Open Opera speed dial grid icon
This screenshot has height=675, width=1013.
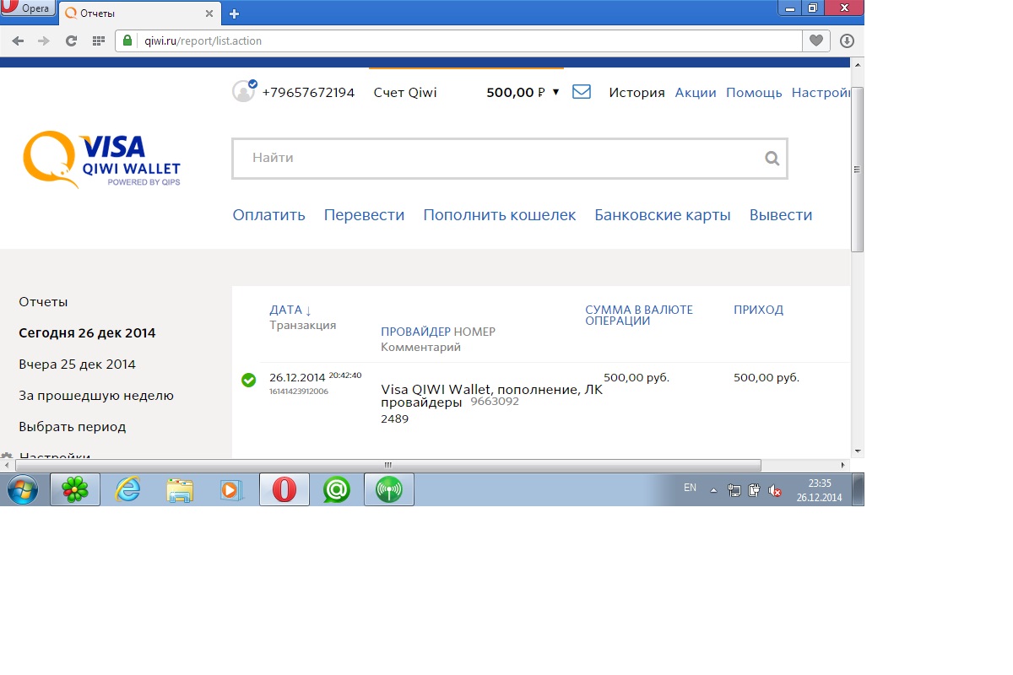tap(98, 40)
